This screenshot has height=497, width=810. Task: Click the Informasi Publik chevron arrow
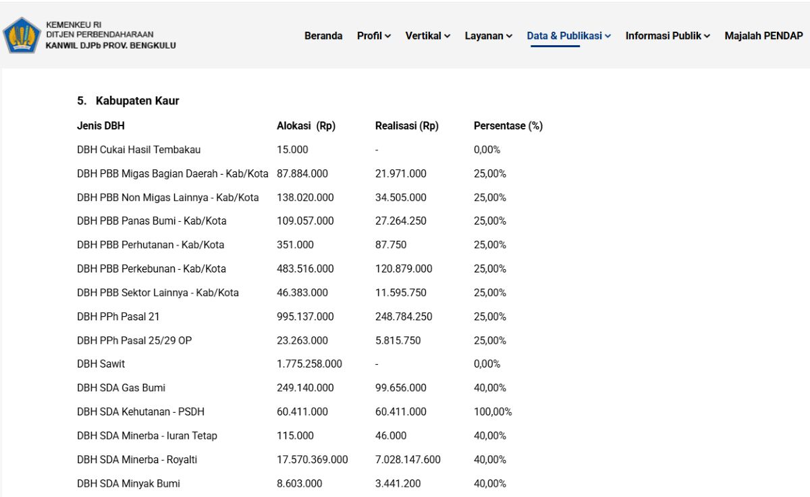(x=707, y=36)
